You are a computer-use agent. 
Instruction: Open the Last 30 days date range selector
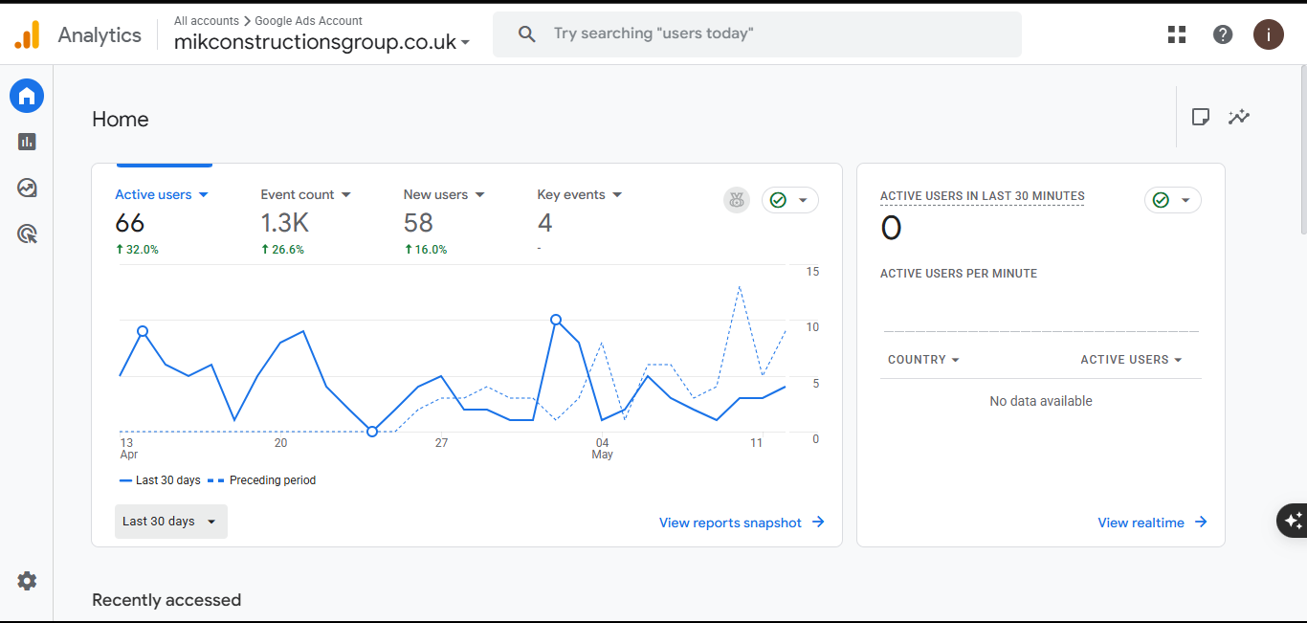[x=171, y=522]
